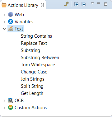Click the Text ABC pencil icon
Screen dimensions: 112x117
(x=11, y=29)
